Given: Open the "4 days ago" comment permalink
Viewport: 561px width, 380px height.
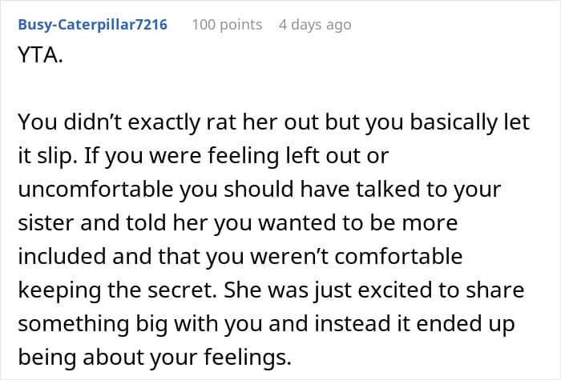Looking at the screenshot, I should pos(315,25).
